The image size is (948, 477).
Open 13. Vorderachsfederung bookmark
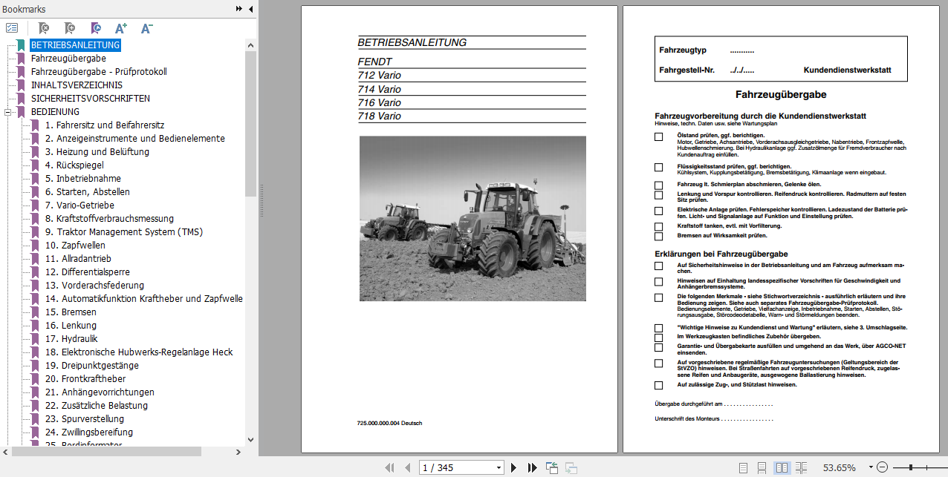[95, 286]
